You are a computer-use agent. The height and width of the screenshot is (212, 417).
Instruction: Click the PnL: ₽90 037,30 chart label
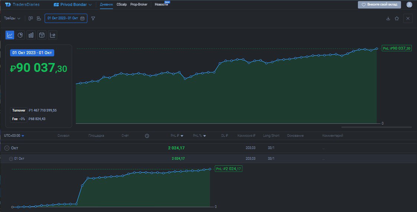(397, 49)
